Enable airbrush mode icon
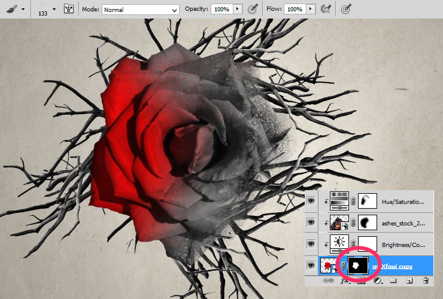 tap(326, 10)
